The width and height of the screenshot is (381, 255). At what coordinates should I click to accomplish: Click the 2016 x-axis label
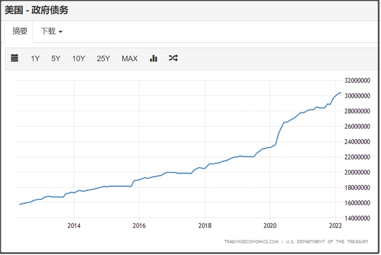[x=139, y=225]
